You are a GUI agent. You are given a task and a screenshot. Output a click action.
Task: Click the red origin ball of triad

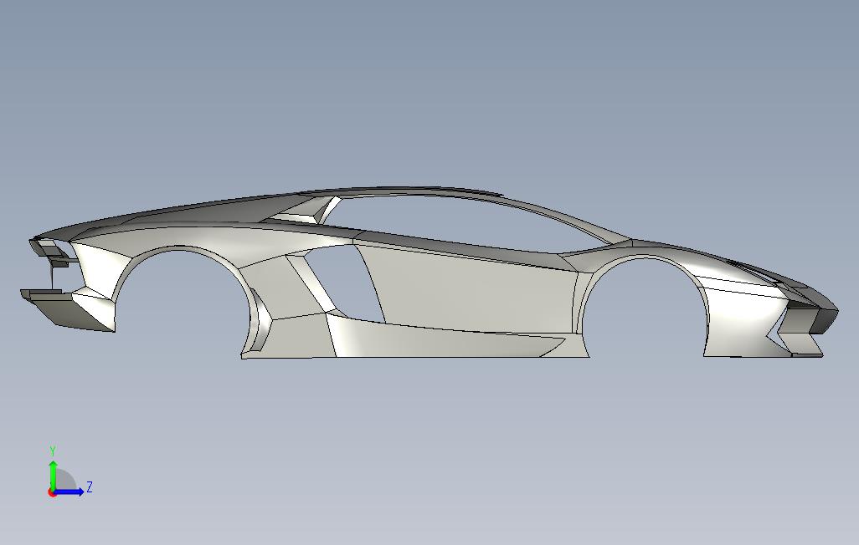(x=52, y=492)
